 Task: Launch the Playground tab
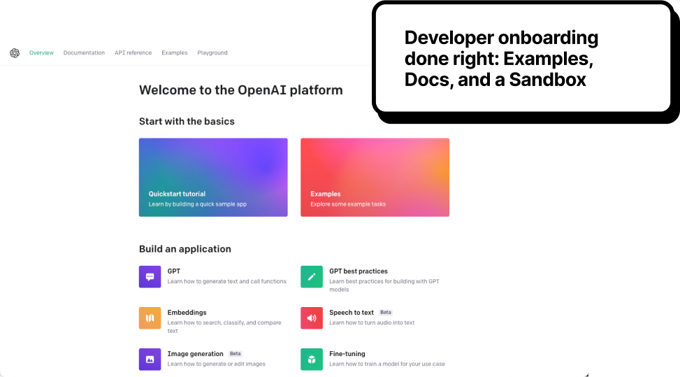coord(212,53)
